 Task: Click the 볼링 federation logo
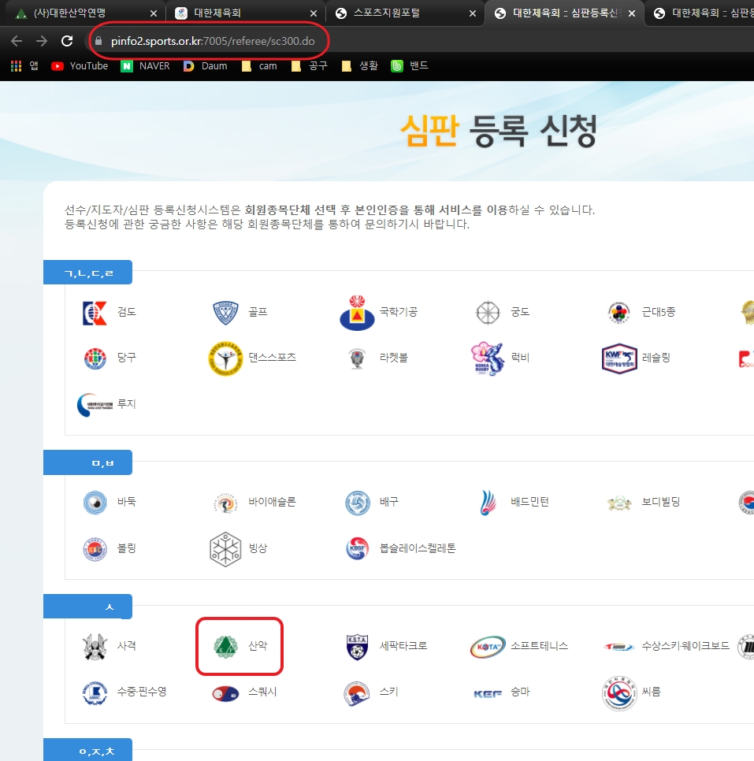95,549
